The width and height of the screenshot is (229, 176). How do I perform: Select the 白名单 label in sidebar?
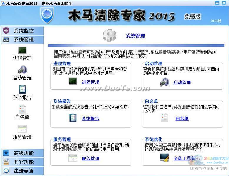[22, 117]
